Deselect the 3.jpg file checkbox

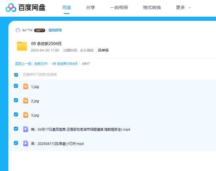tap(16, 115)
